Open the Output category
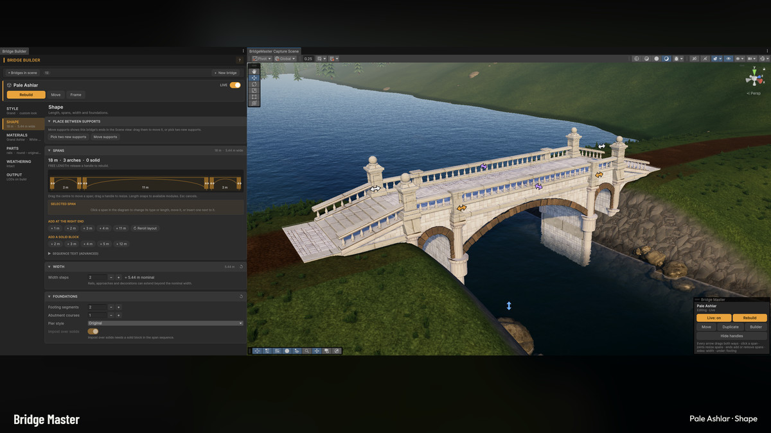Screen dimensions: 771x433 [x=23, y=176]
